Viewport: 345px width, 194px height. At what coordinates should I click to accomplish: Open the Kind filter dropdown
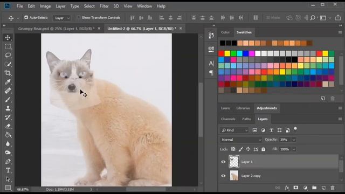point(234,130)
